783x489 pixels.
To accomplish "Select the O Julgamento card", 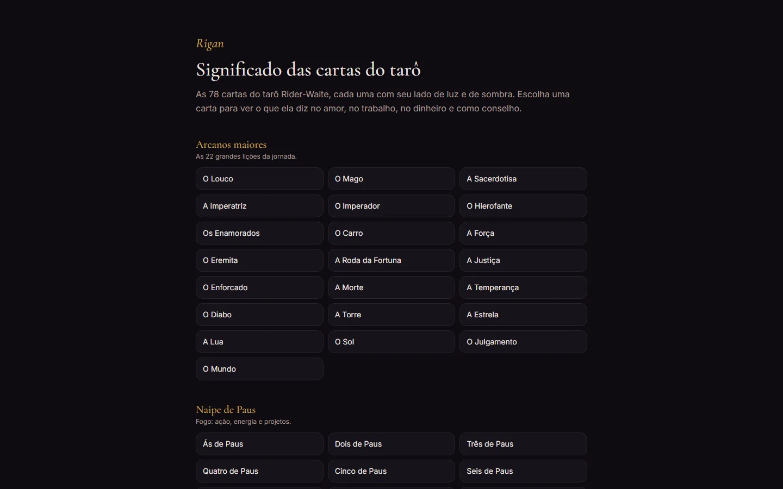I will [x=523, y=342].
